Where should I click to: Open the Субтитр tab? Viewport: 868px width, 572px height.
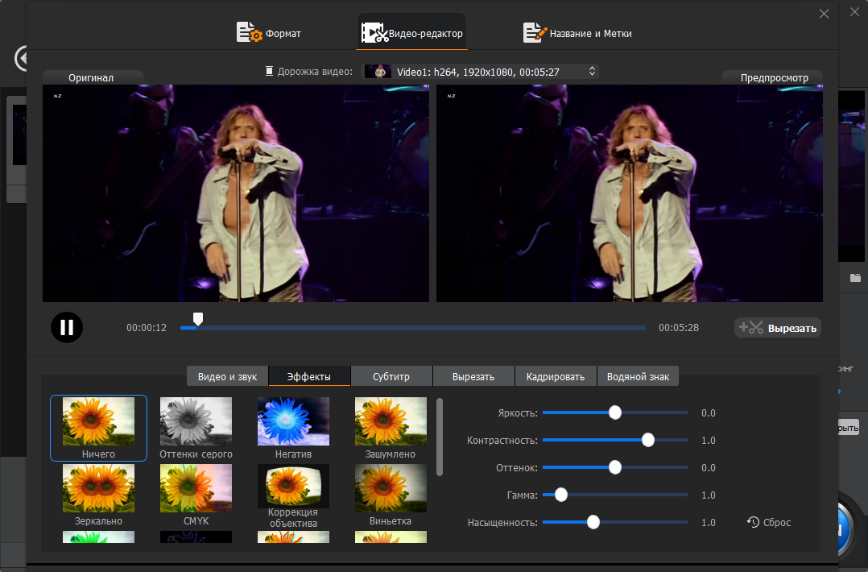(x=391, y=376)
